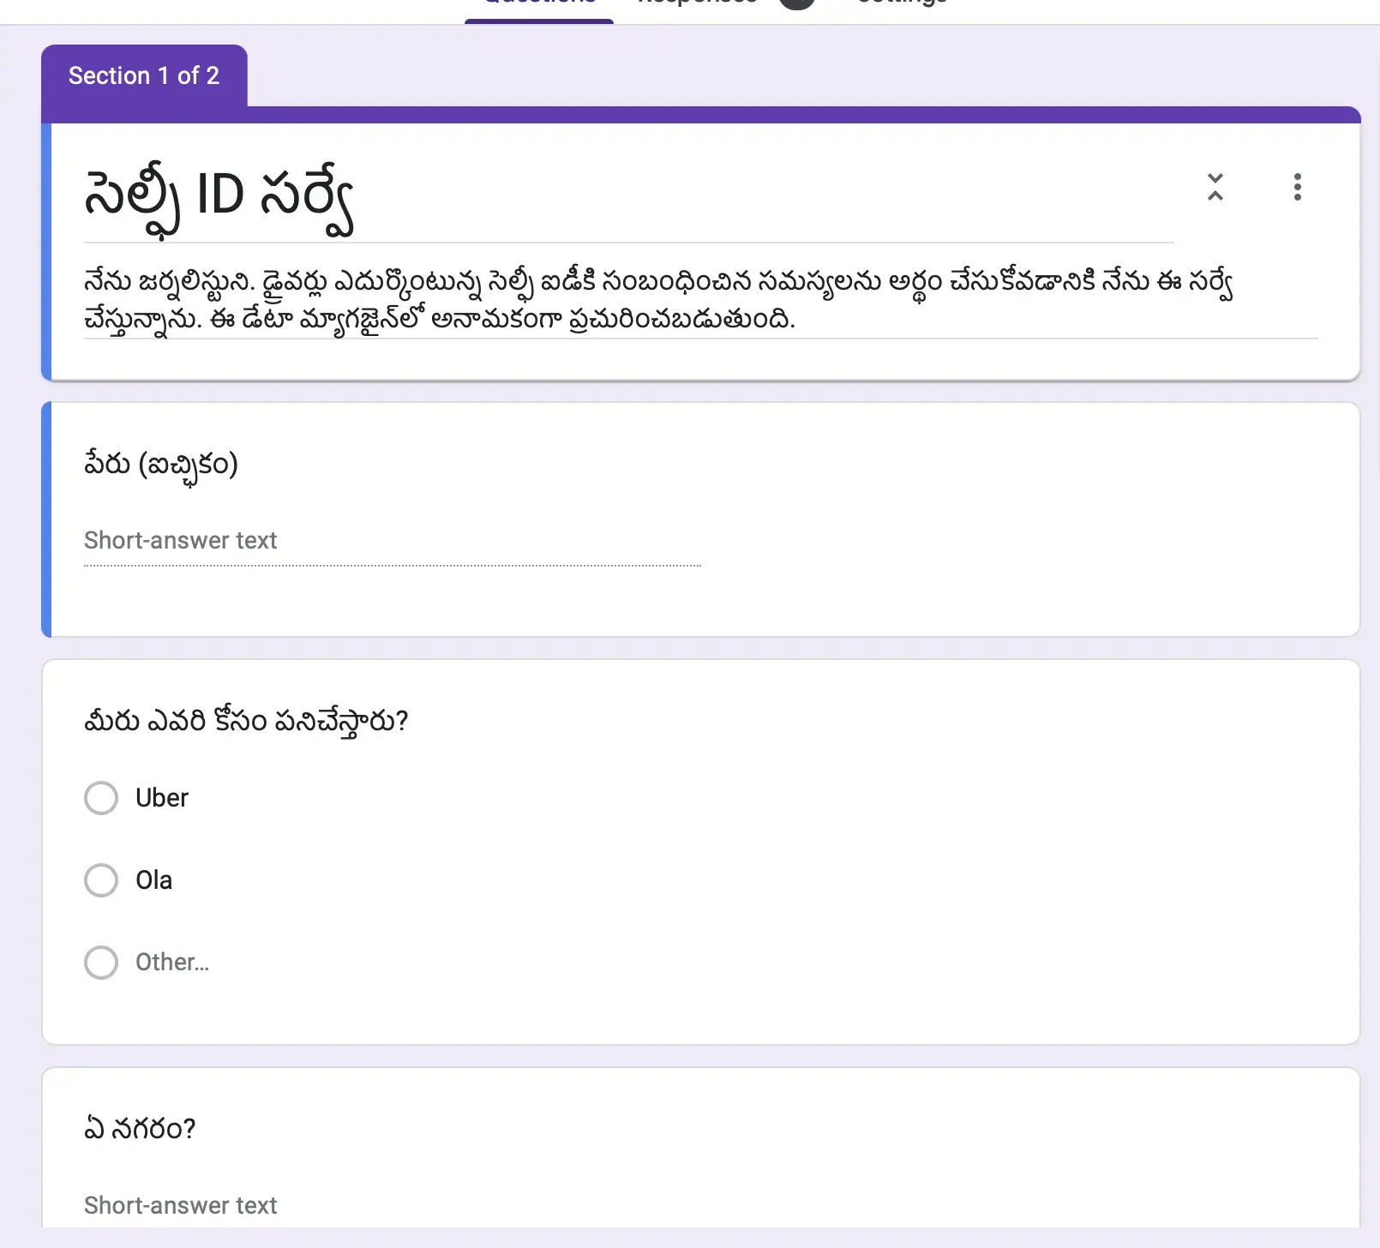This screenshot has height=1248, width=1380.
Task: Click the 'పేరు (ఐచ్ఛికం)' question title
Action: (x=161, y=465)
